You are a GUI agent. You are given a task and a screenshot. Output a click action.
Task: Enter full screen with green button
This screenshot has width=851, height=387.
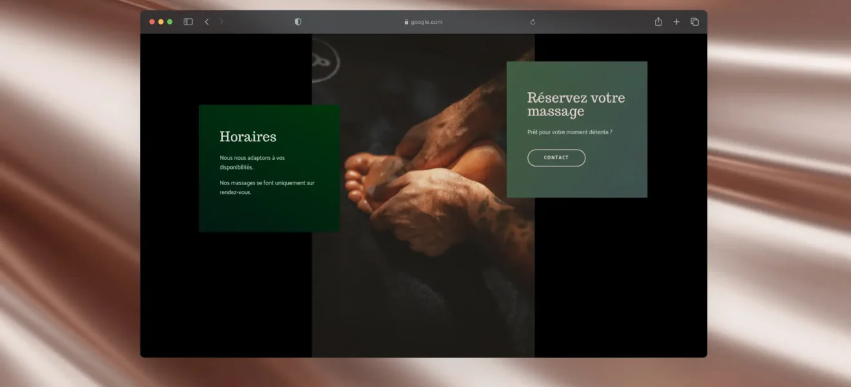coord(170,22)
